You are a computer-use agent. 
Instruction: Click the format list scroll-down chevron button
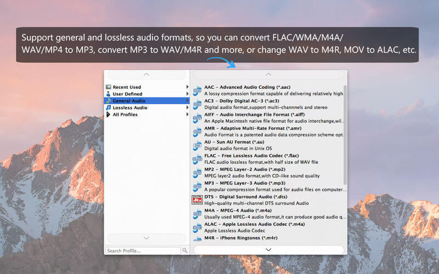click(268, 250)
